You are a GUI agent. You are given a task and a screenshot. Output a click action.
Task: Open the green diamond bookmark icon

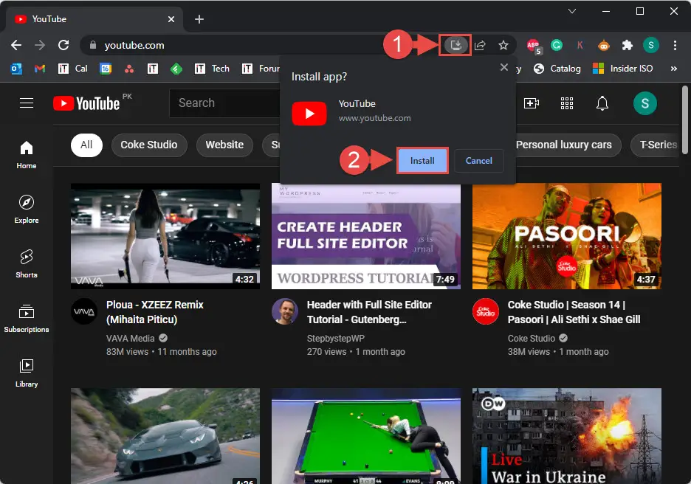coord(176,69)
